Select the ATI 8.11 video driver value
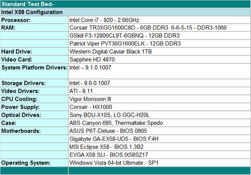This screenshot has width=251, height=175. point(81,91)
